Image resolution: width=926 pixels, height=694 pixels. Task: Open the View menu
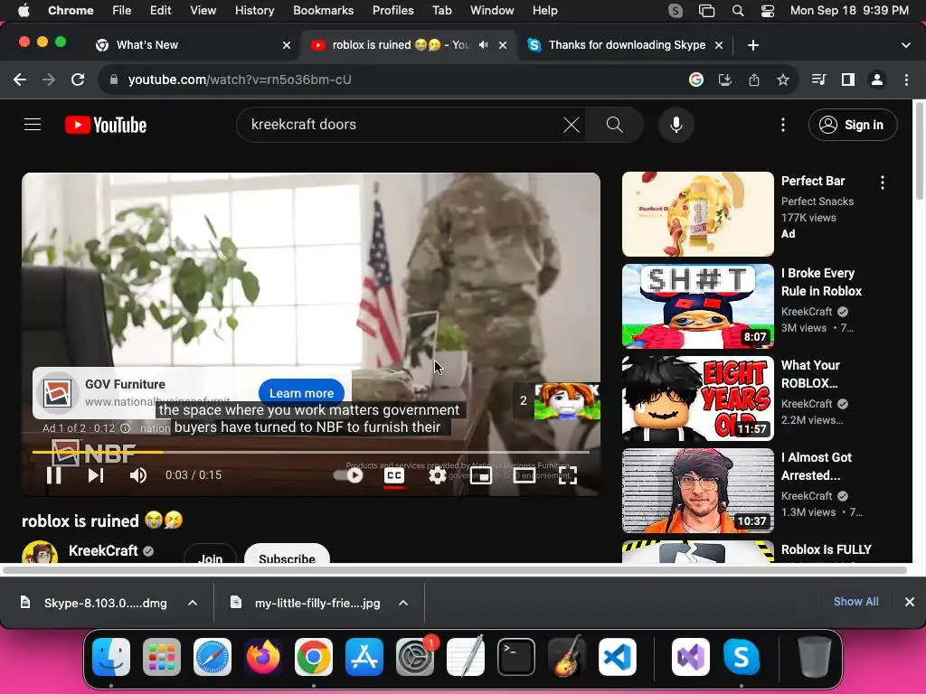(203, 11)
